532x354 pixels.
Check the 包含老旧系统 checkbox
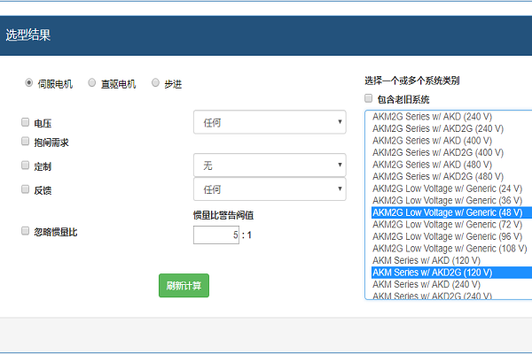(369, 98)
